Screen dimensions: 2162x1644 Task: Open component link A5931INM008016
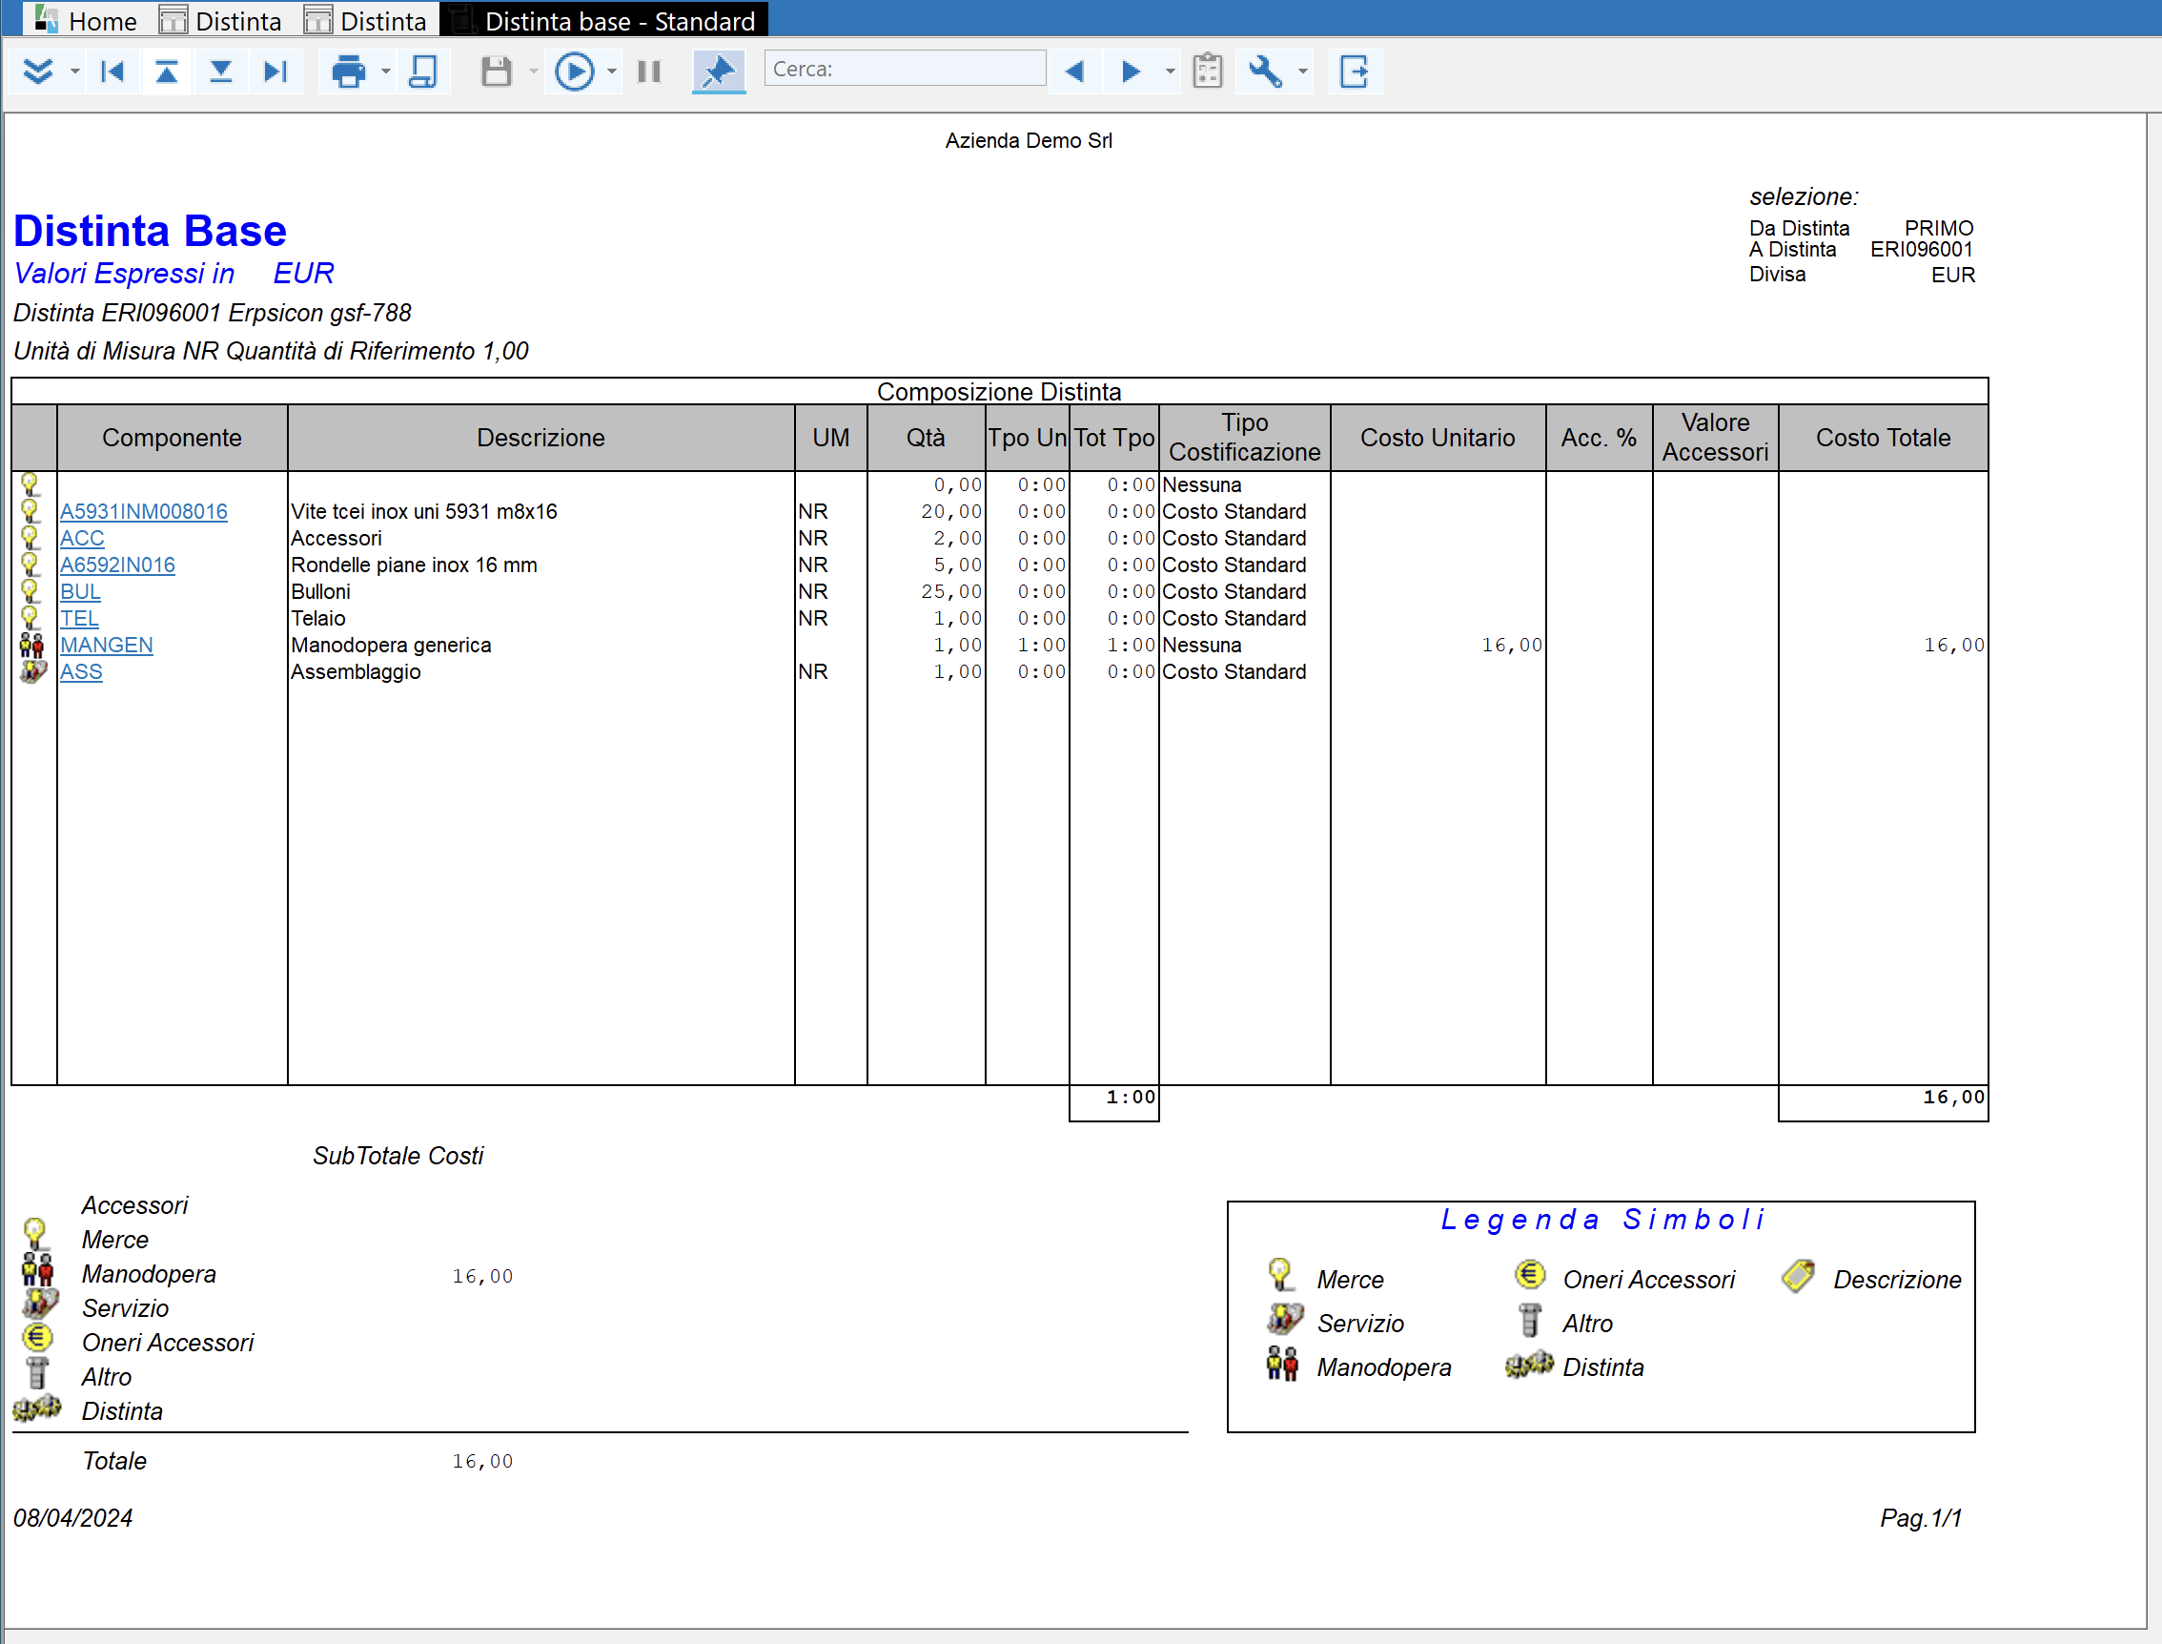point(144,511)
